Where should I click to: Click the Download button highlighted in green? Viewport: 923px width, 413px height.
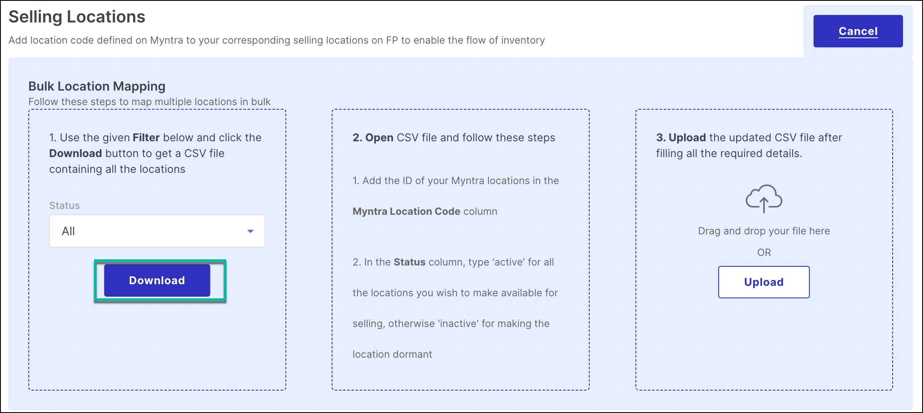pyautogui.click(x=156, y=280)
